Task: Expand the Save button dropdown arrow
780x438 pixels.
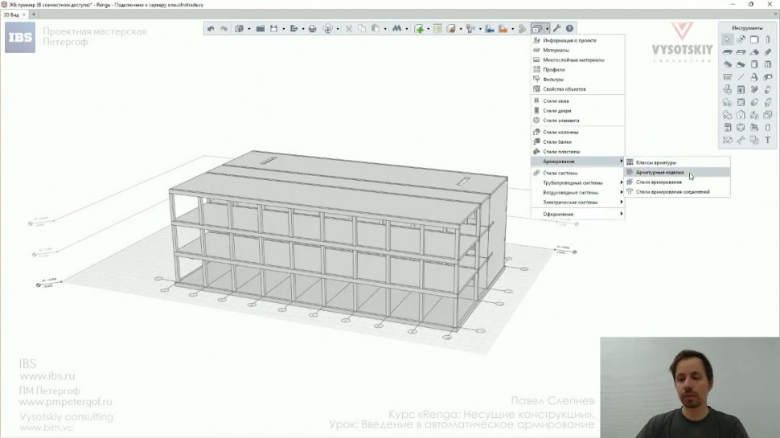Action: (283, 29)
